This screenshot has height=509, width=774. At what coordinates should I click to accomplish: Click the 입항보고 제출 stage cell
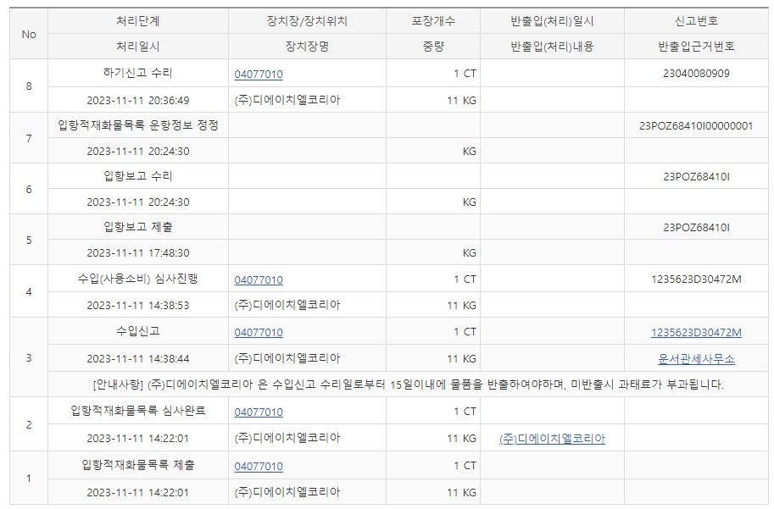click(137, 227)
